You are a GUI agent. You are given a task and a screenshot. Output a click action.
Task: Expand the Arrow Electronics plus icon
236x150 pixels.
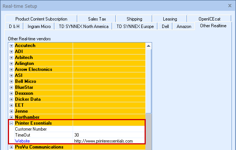point(12,69)
